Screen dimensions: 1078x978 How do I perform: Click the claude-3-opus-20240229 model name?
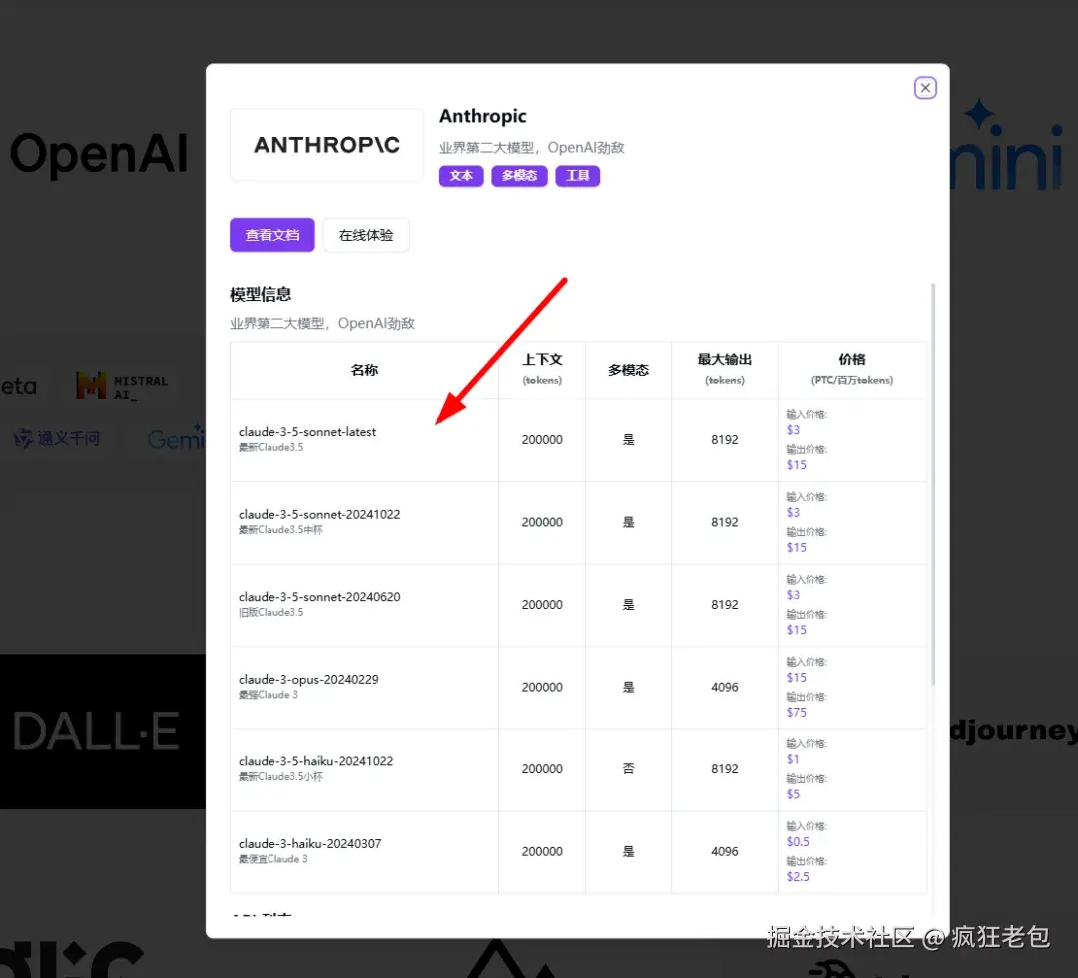tap(308, 679)
